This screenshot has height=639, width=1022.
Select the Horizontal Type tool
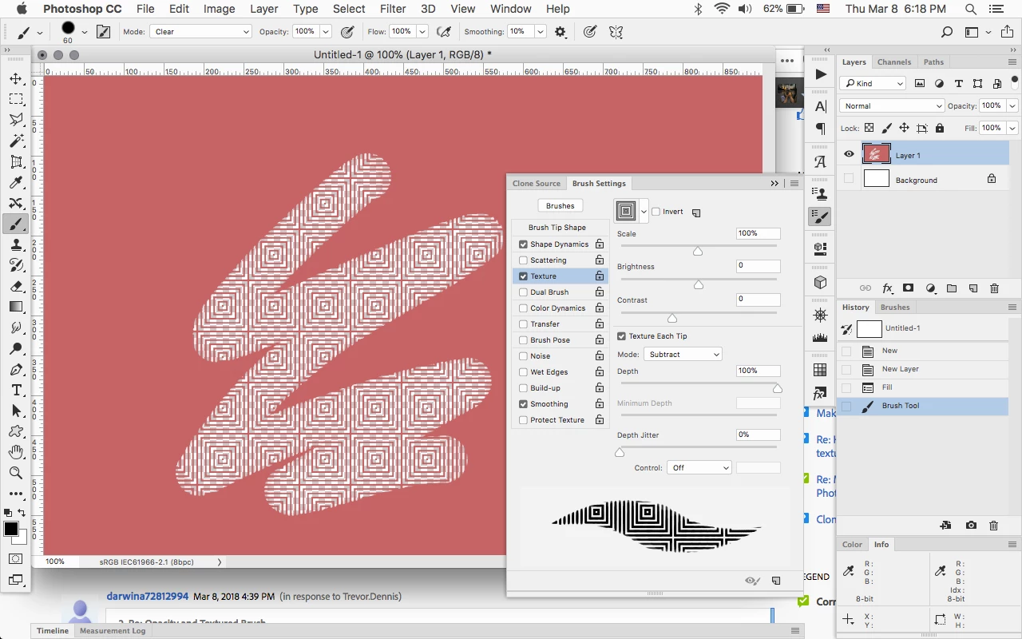click(x=16, y=390)
